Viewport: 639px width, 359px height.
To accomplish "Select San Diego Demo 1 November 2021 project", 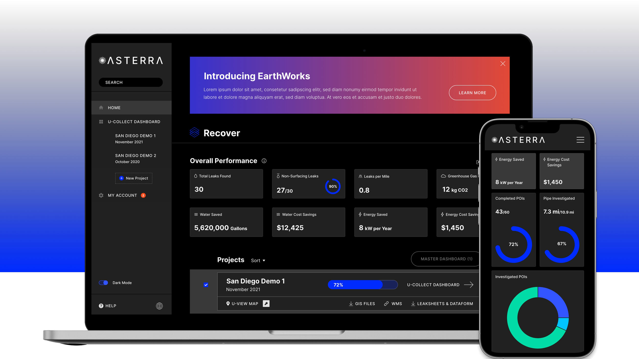I will pyautogui.click(x=135, y=139).
